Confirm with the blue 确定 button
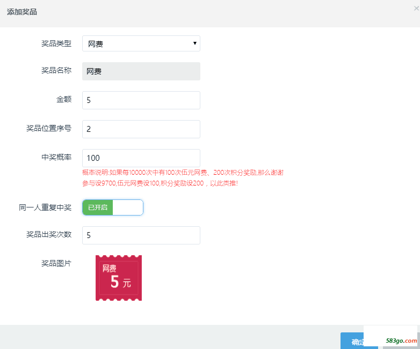 [x=352, y=341]
